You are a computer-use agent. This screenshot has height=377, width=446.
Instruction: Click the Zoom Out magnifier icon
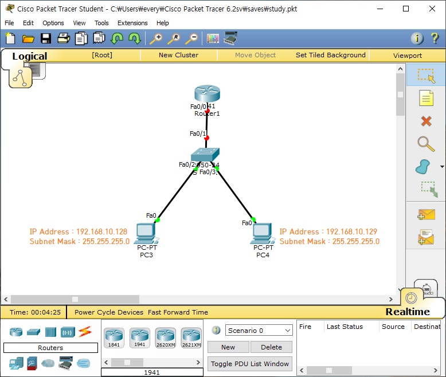tap(191, 38)
